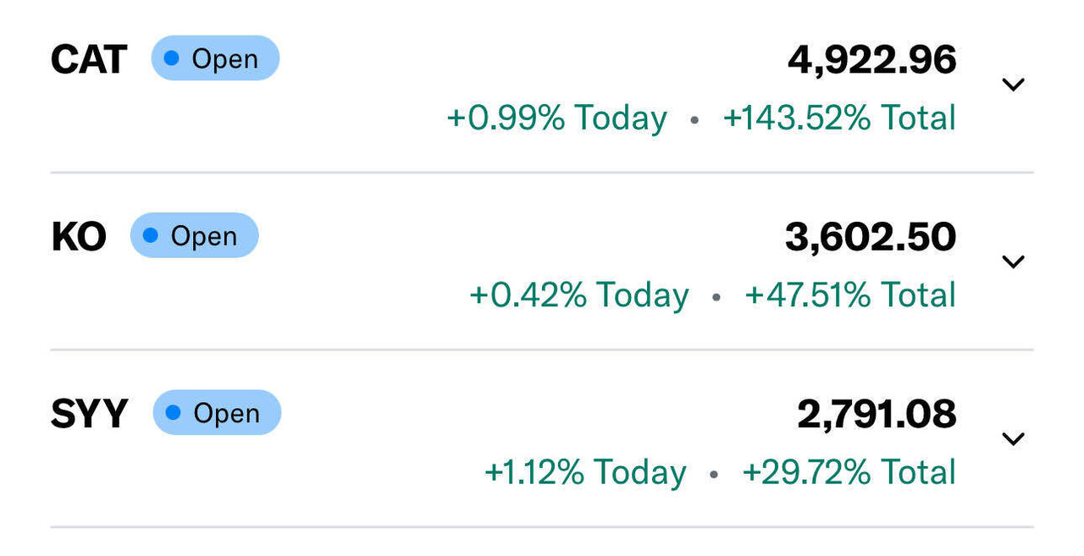
Task: Click KO's +0.42% Today change
Action: click(579, 295)
